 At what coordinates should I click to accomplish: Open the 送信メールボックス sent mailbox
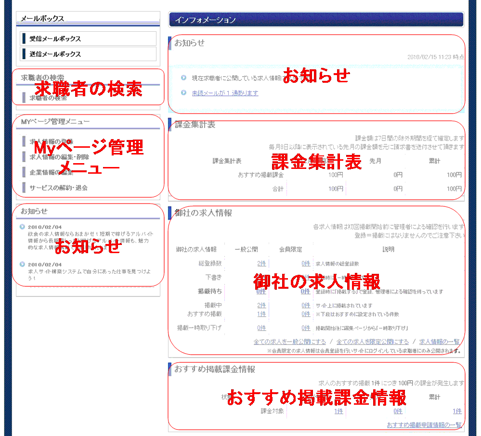(55, 54)
